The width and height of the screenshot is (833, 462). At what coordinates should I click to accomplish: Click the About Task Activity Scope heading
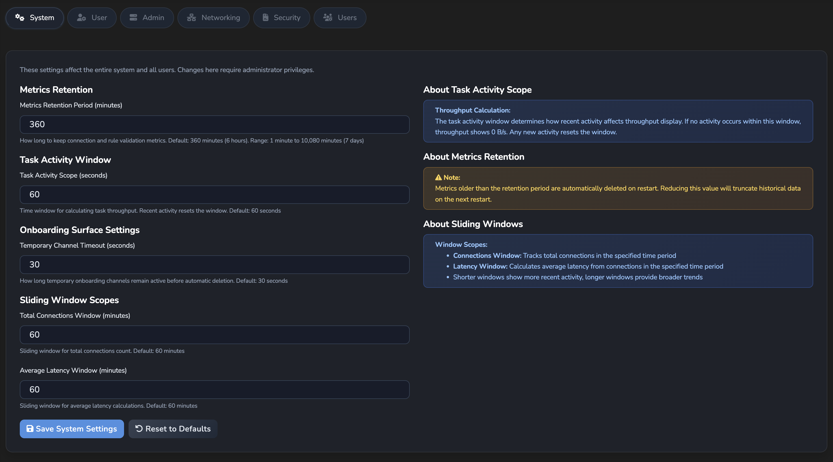click(x=477, y=90)
